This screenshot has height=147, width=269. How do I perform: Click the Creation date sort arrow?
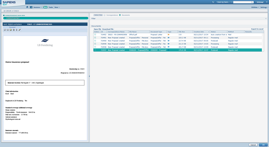point(209,32)
